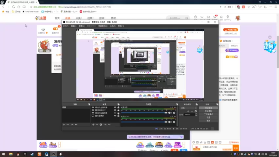
Task: Open File Explorer from the taskbar
Action: 11,154
